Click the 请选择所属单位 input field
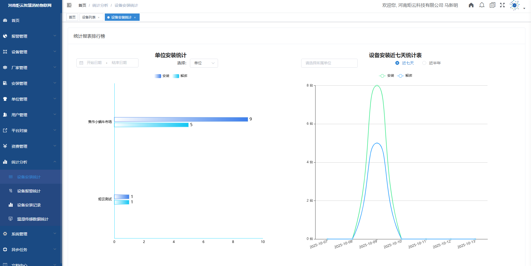This screenshot has width=531, height=266. tap(329, 63)
